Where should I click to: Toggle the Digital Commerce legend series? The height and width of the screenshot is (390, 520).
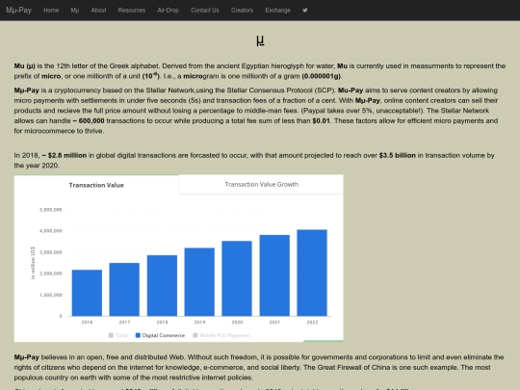tap(160, 335)
